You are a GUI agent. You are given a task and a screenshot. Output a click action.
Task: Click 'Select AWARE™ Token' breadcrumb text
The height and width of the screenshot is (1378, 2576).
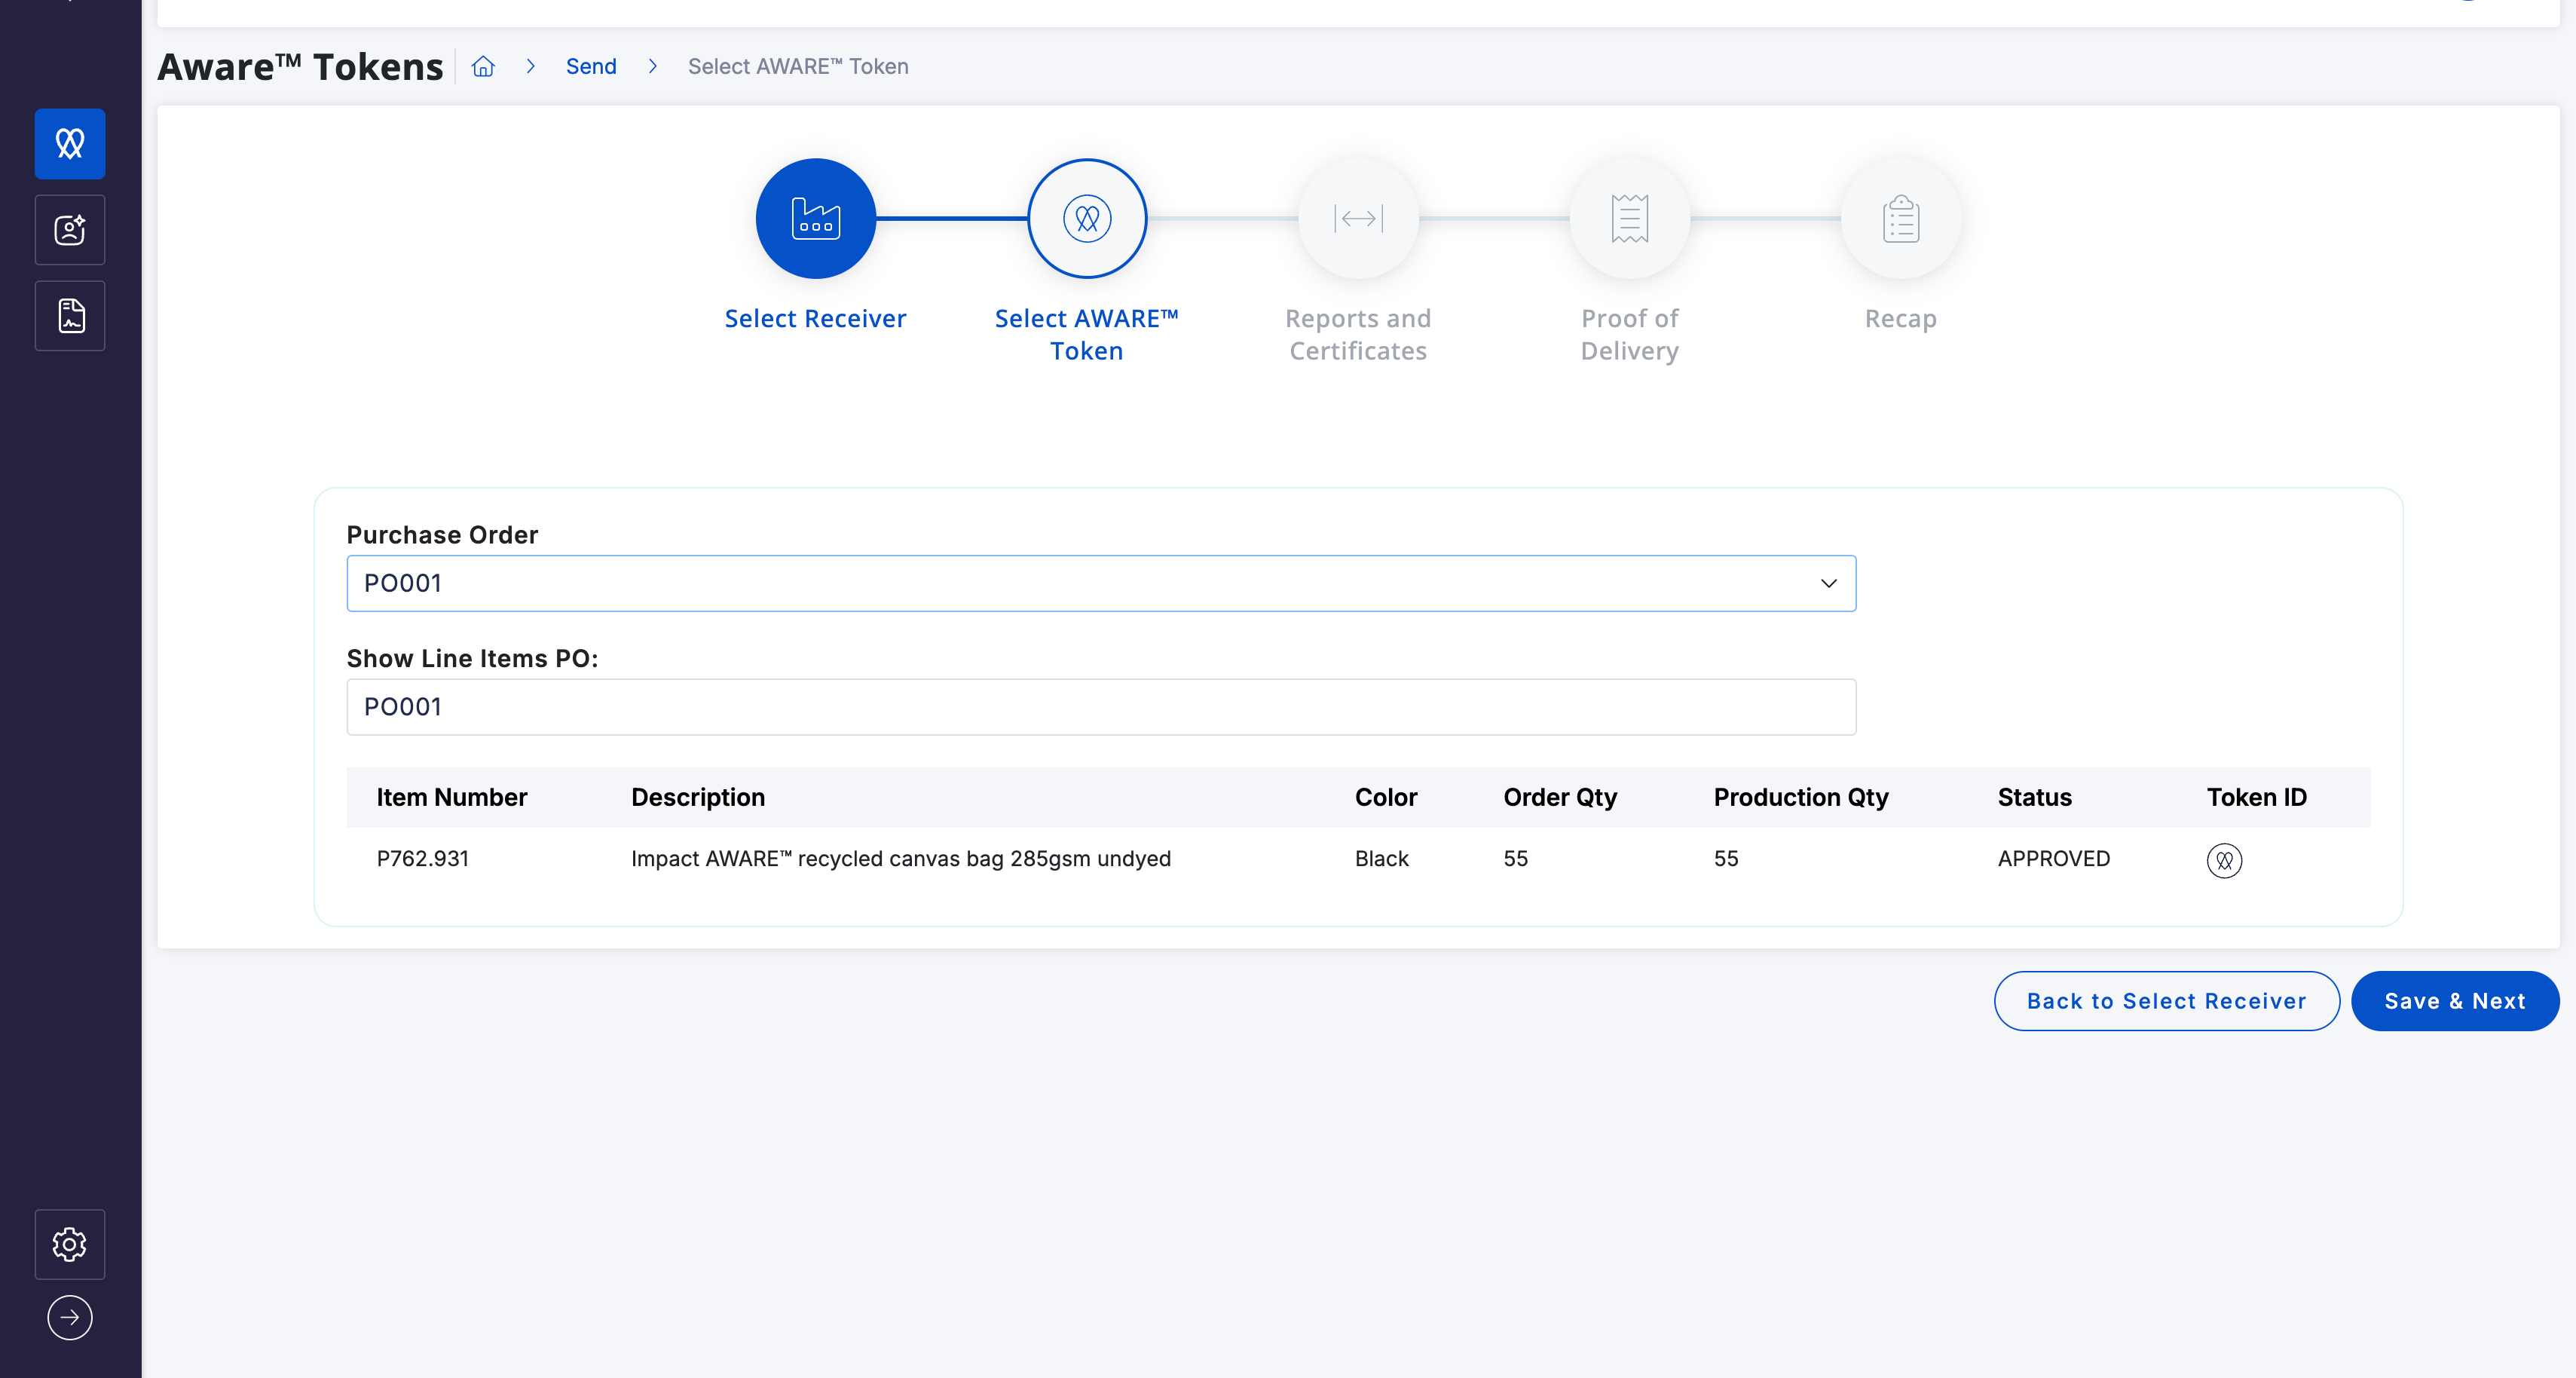798,66
